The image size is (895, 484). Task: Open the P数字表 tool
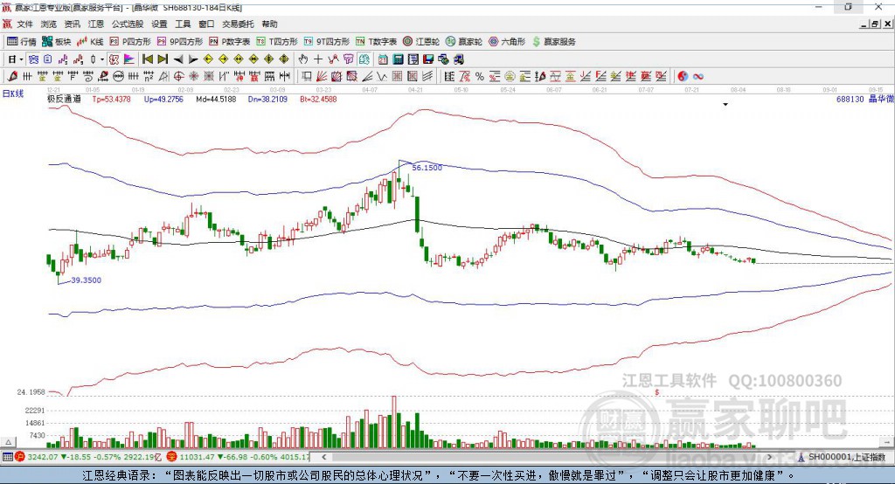[230, 42]
